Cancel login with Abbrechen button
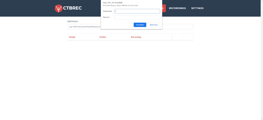The height and width of the screenshot is (120, 263). (x=154, y=25)
